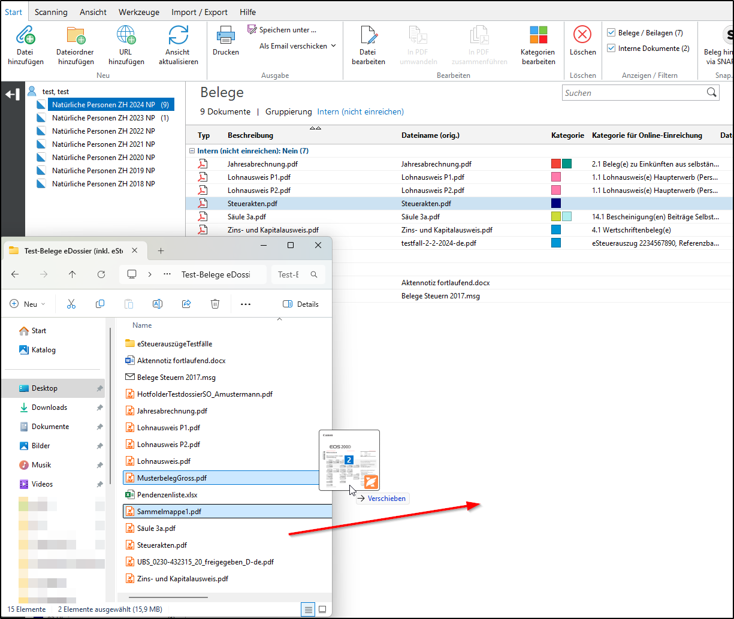
Task: Switch to the Scanning tab
Action: pyautogui.click(x=51, y=12)
